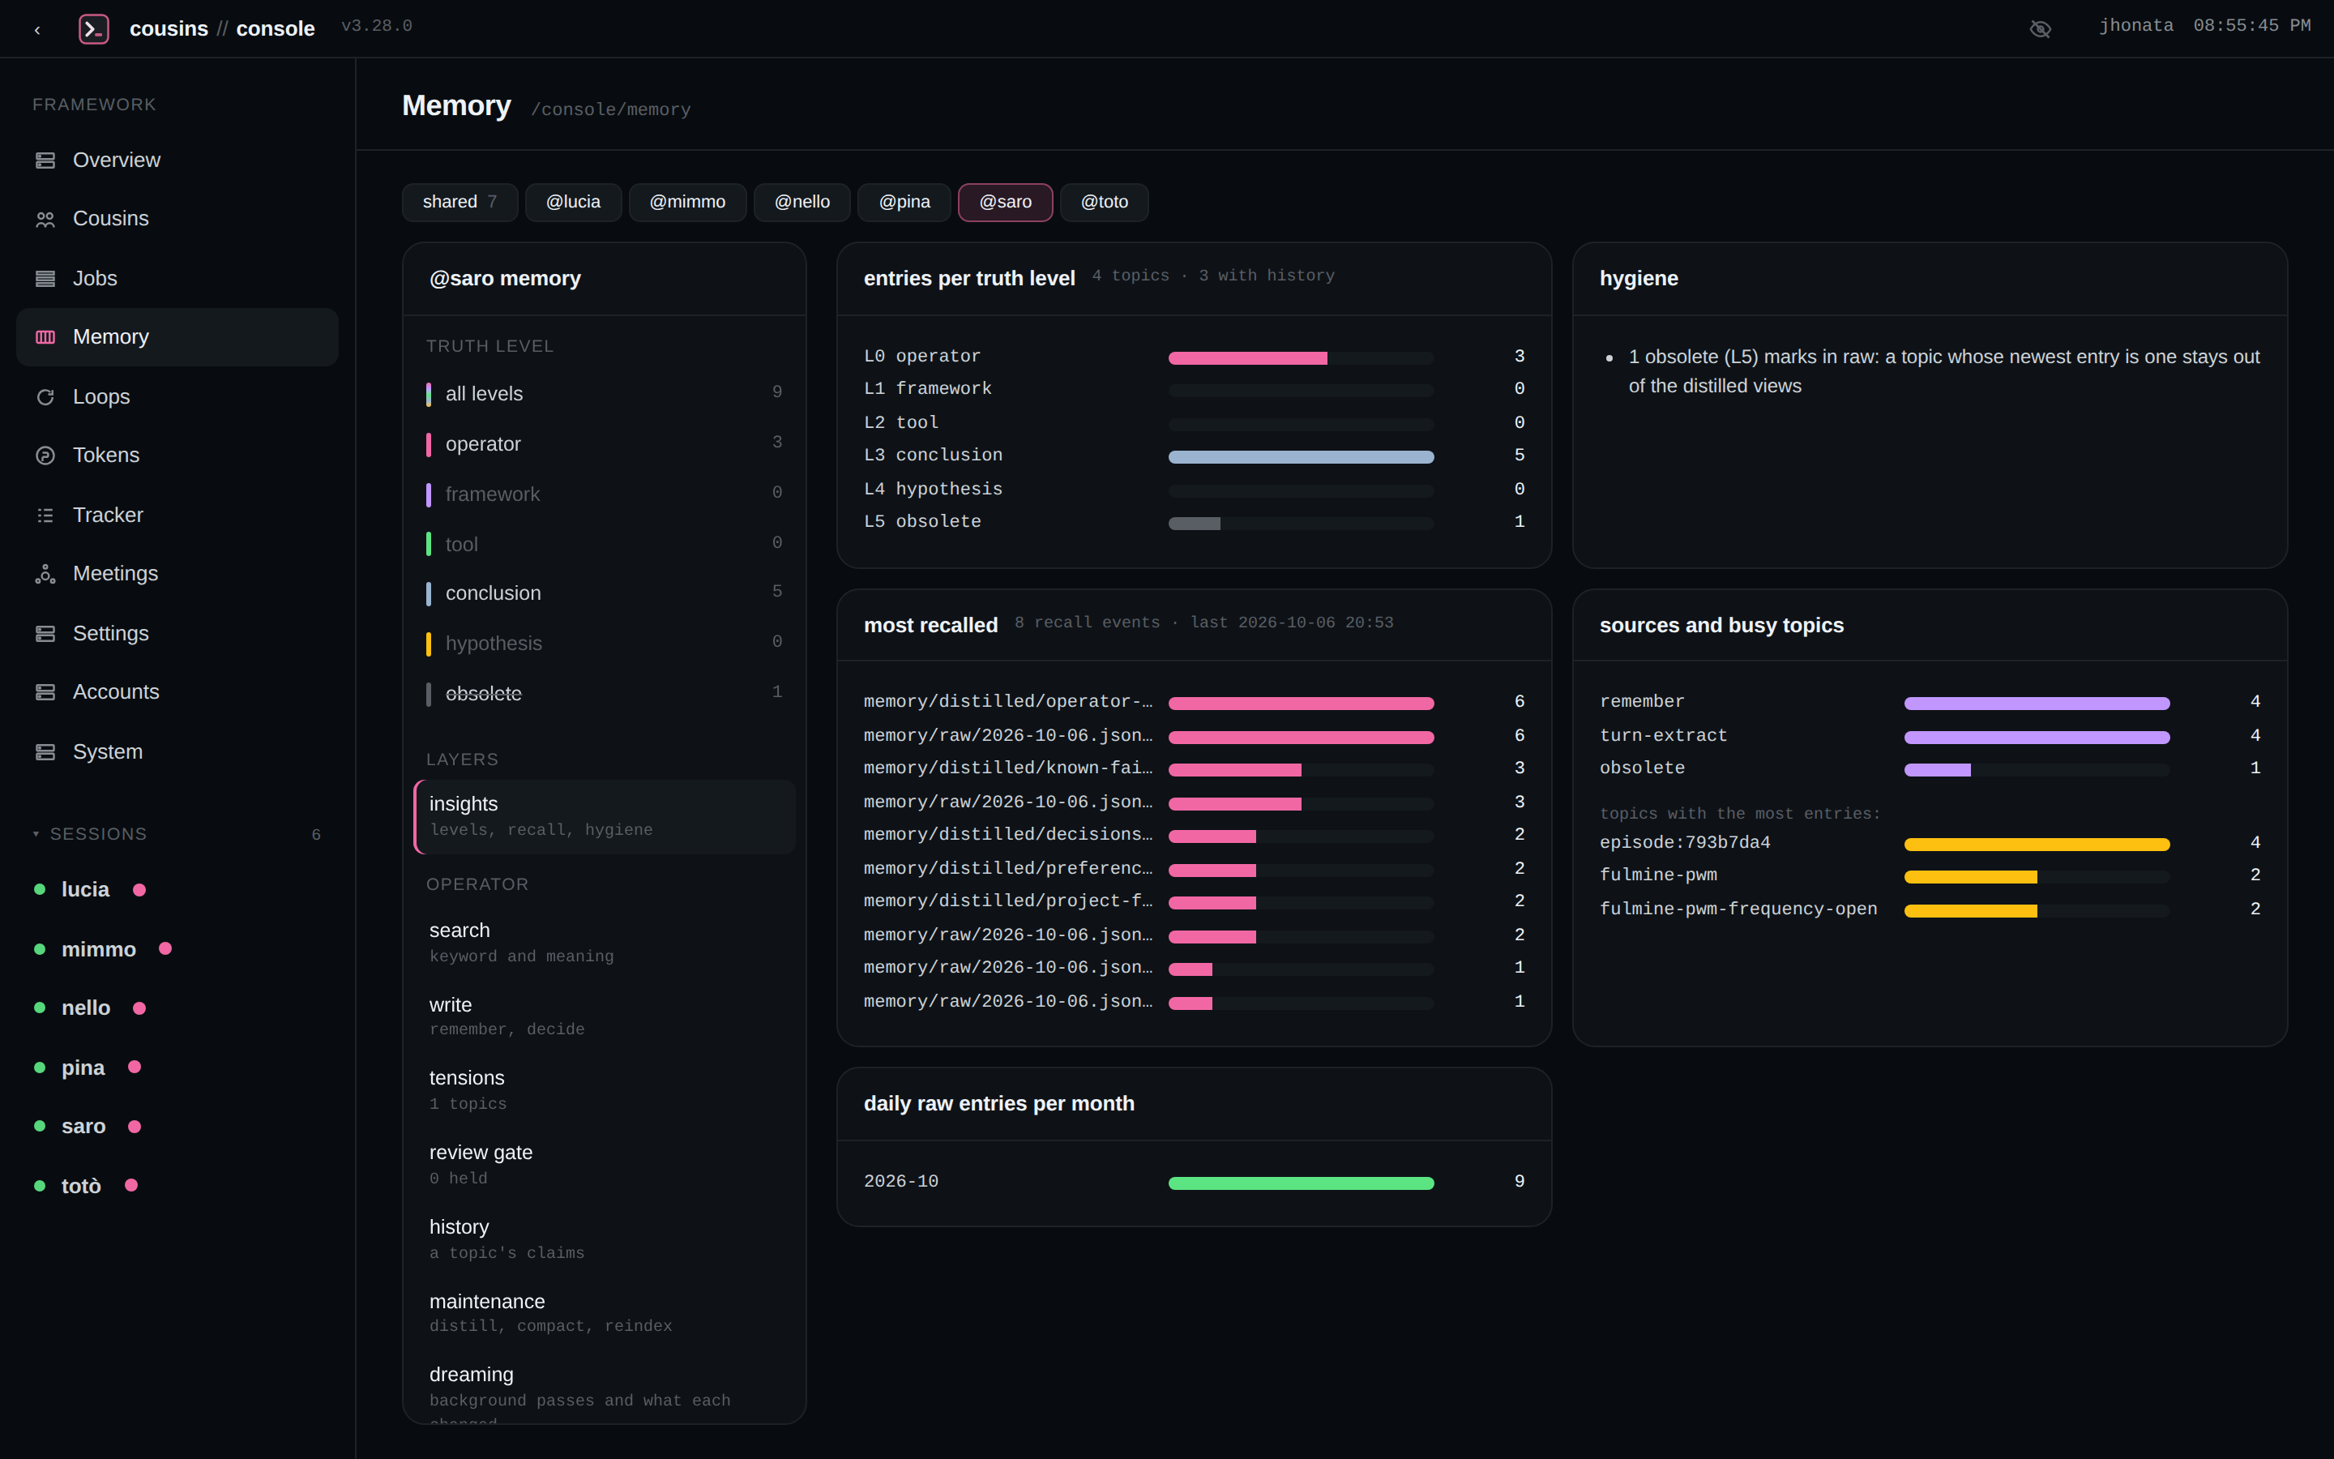Image resolution: width=2334 pixels, height=1459 pixels.
Task: Collapse the SESSIONS section arrow
Action: pos(36,834)
